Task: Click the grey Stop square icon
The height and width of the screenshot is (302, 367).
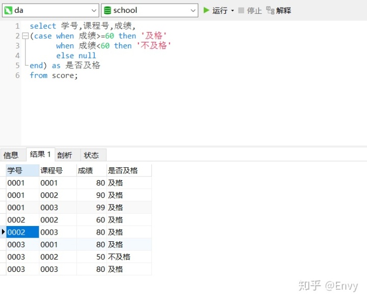Action: (241, 10)
